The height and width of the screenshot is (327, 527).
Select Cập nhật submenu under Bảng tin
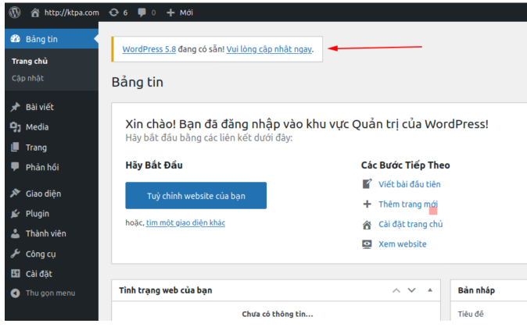[27, 78]
